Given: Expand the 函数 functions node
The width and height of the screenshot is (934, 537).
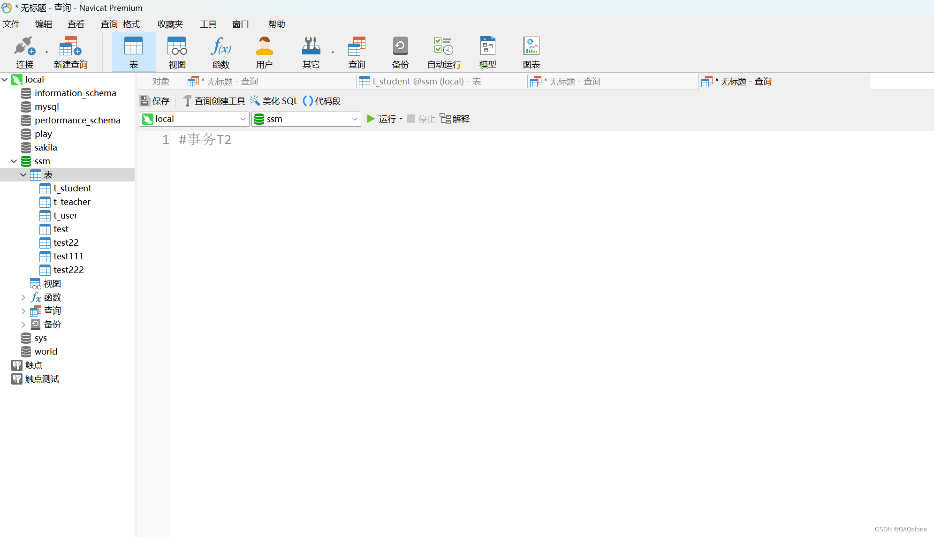Looking at the screenshot, I should (x=23, y=297).
